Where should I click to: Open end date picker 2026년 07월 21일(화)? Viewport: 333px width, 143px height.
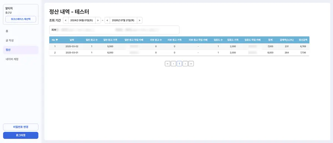coord(123,20)
